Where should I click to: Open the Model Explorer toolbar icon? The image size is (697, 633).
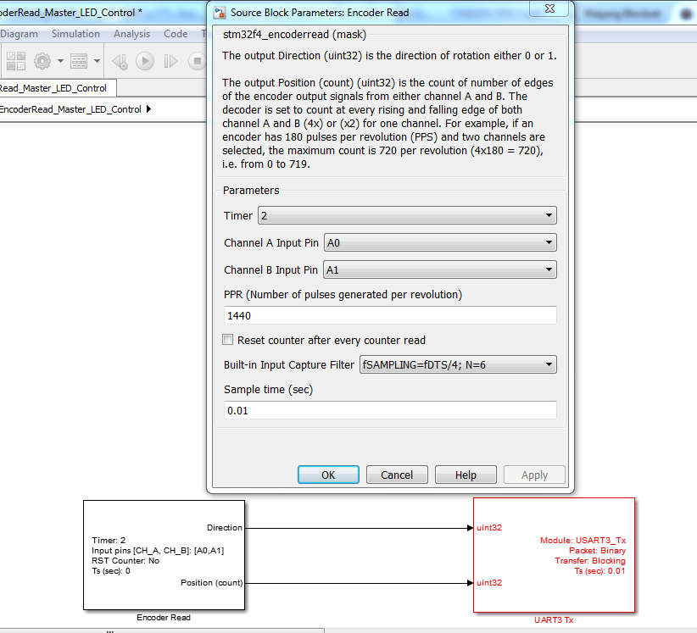tap(79, 61)
